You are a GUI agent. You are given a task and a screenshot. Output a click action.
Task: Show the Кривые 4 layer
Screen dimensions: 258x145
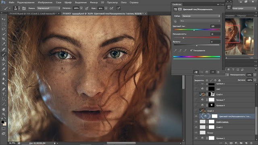[196, 105]
